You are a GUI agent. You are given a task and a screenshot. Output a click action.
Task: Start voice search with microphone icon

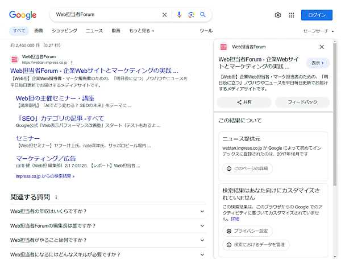(180, 15)
